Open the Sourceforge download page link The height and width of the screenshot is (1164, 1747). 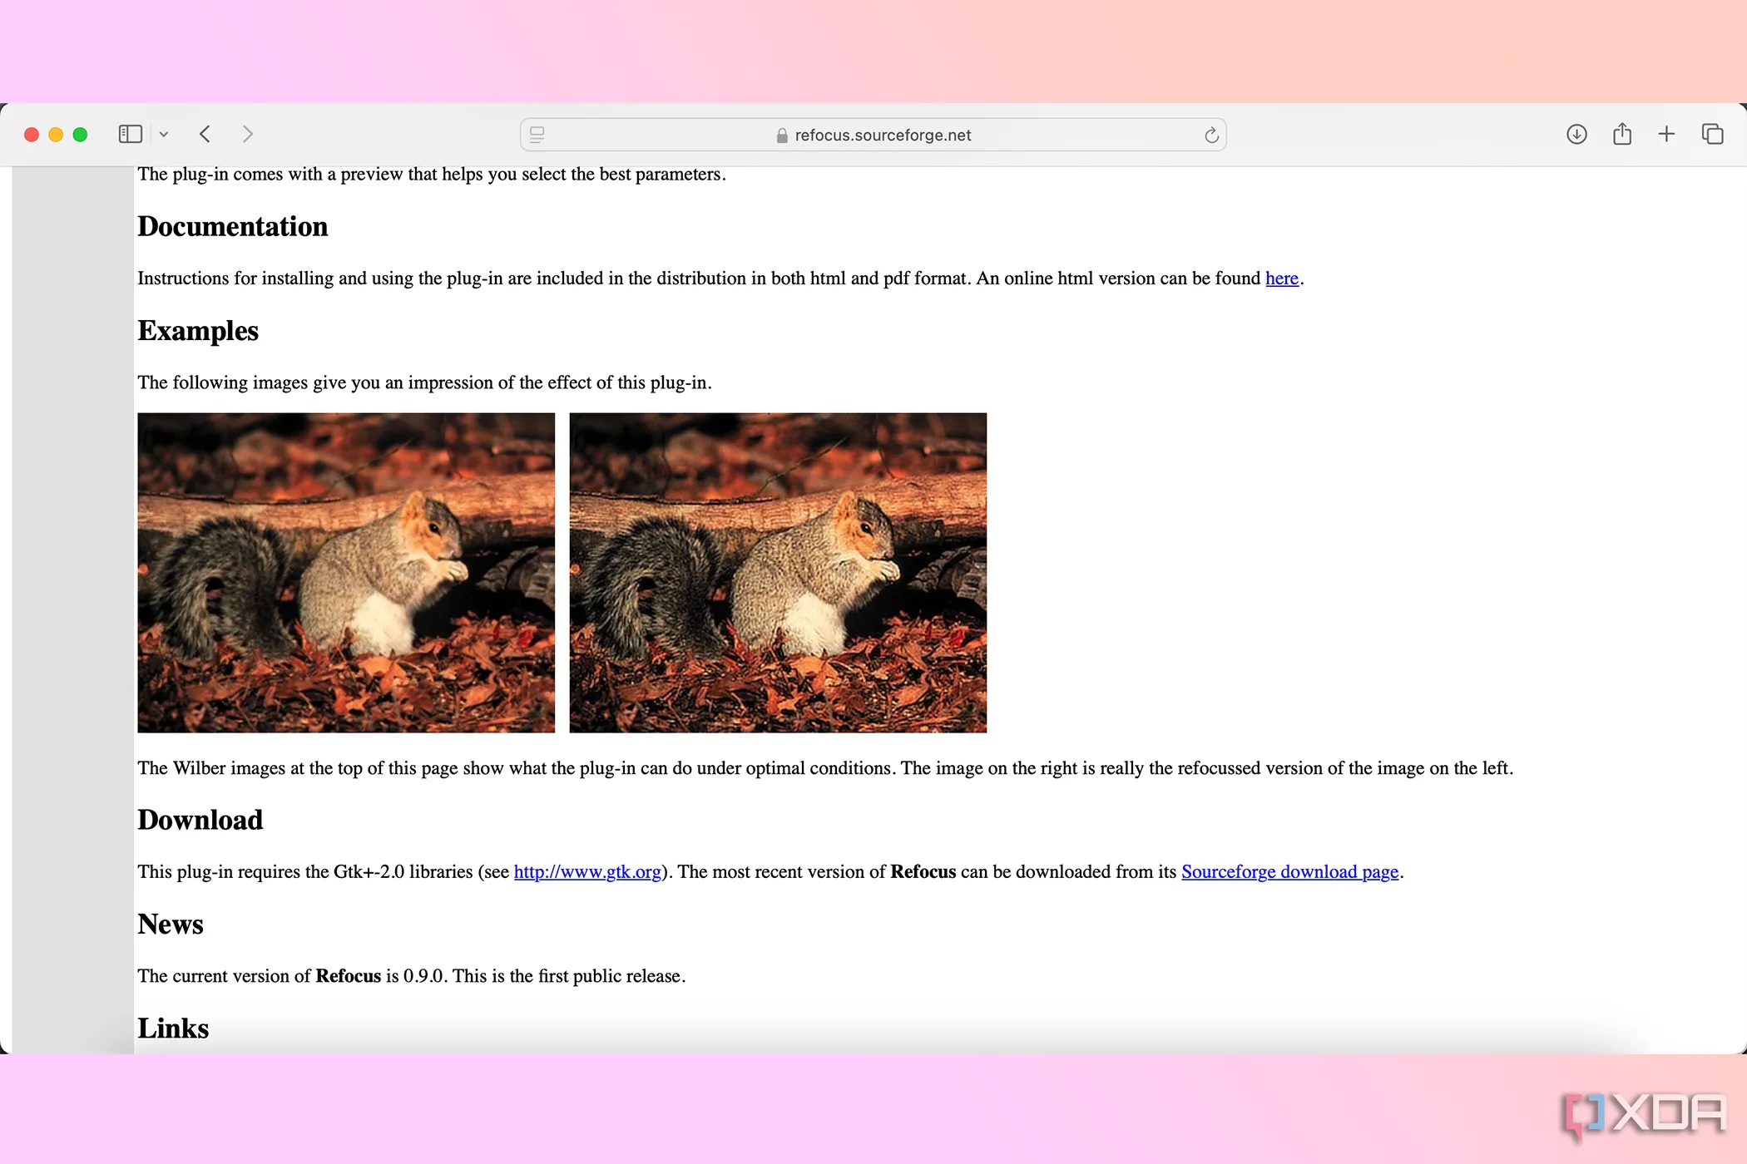click(1290, 872)
